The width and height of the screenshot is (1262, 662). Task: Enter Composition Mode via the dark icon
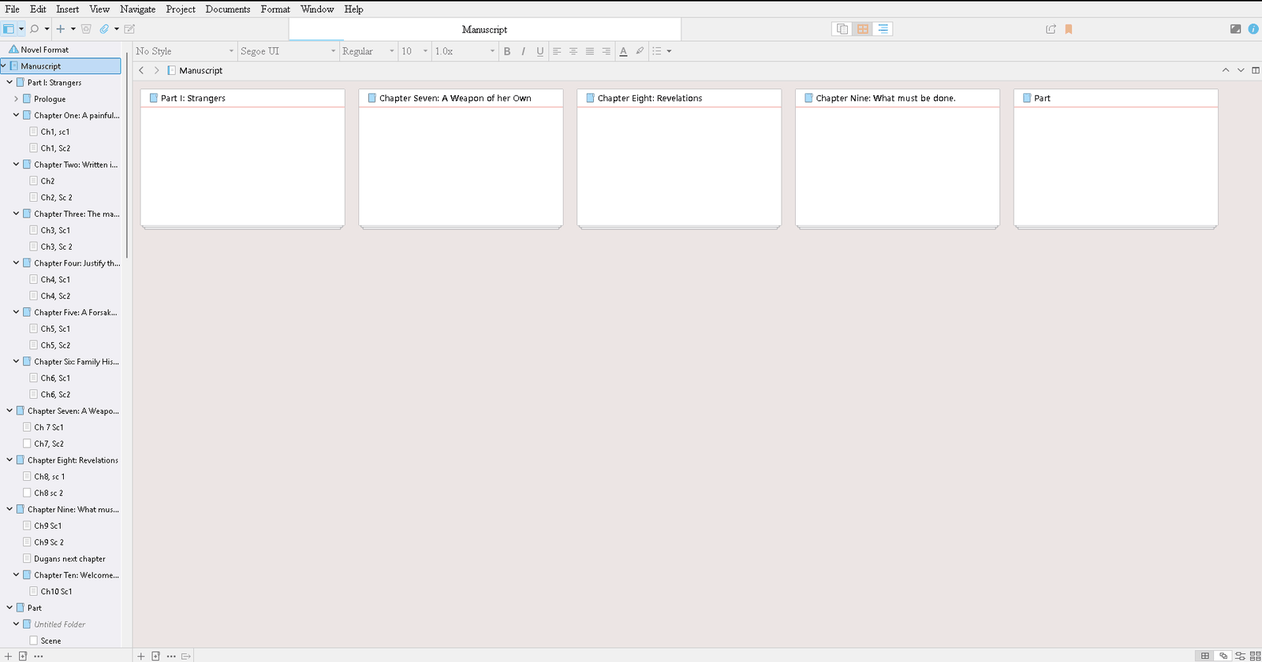coord(1235,29)
